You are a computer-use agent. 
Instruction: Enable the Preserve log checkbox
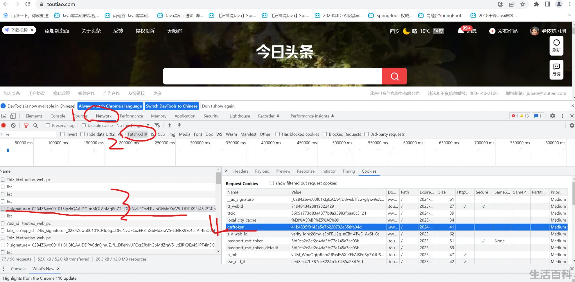tap(48, 125)
